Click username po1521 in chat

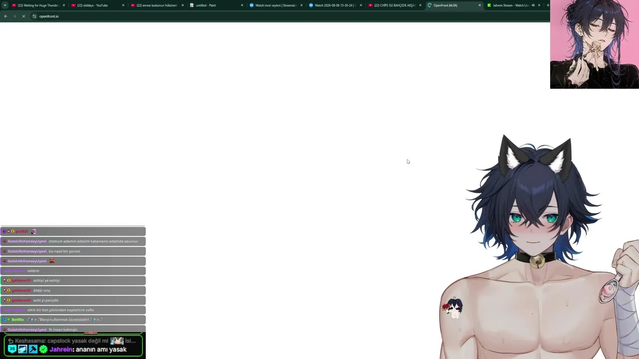pos(21,232)
